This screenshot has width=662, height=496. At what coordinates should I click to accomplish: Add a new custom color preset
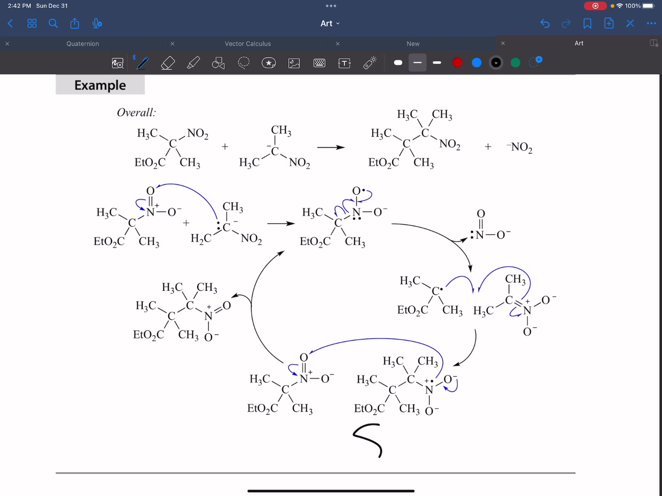coord(536,62)
